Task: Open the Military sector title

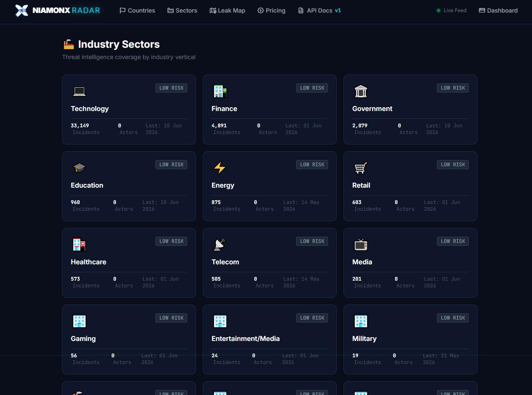Action: pos(364,338)
